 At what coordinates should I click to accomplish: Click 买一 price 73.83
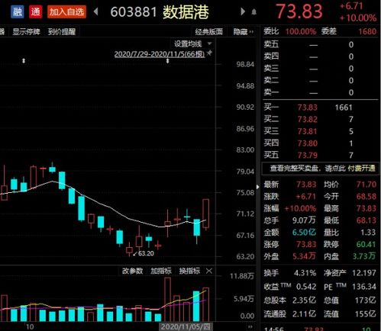coord(308,108)
